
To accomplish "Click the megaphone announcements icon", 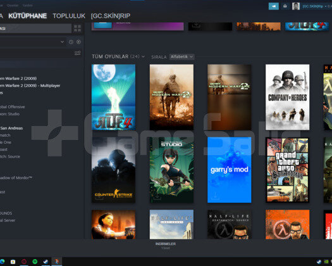I will tap(274, 6).
